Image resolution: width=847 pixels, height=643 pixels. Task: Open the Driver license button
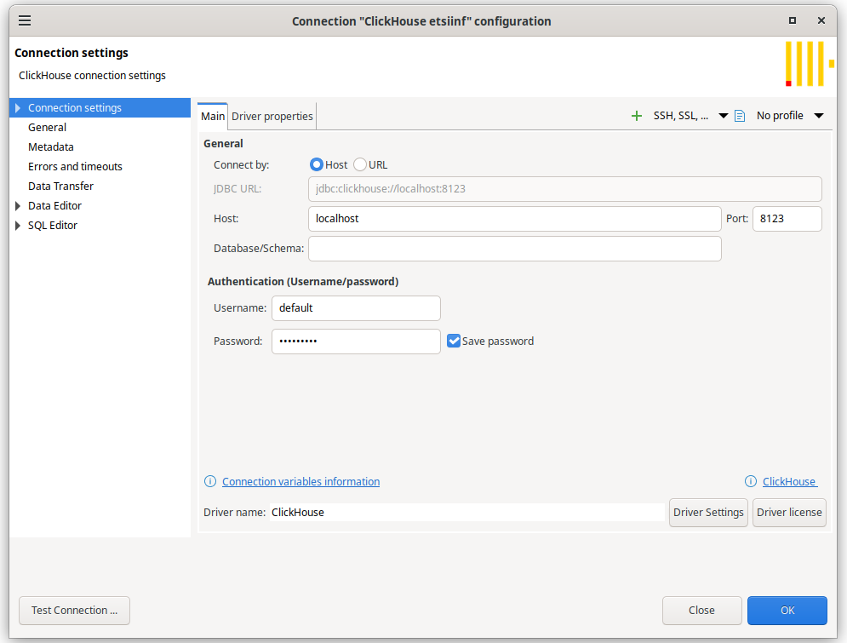coord(789,512)
